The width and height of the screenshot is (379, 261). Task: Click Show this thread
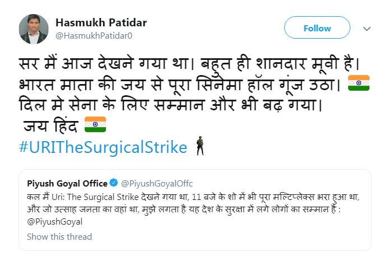[59, 236]
